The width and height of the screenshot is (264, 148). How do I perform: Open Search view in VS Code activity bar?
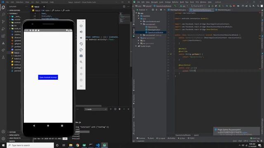pyautogui.click(x=3, y=14)
